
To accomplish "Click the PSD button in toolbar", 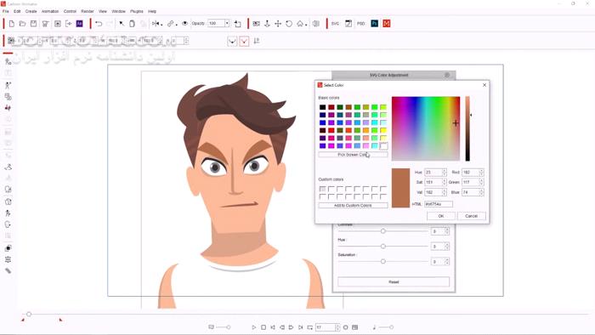I will pyautogui.click(x=361, y=24).
